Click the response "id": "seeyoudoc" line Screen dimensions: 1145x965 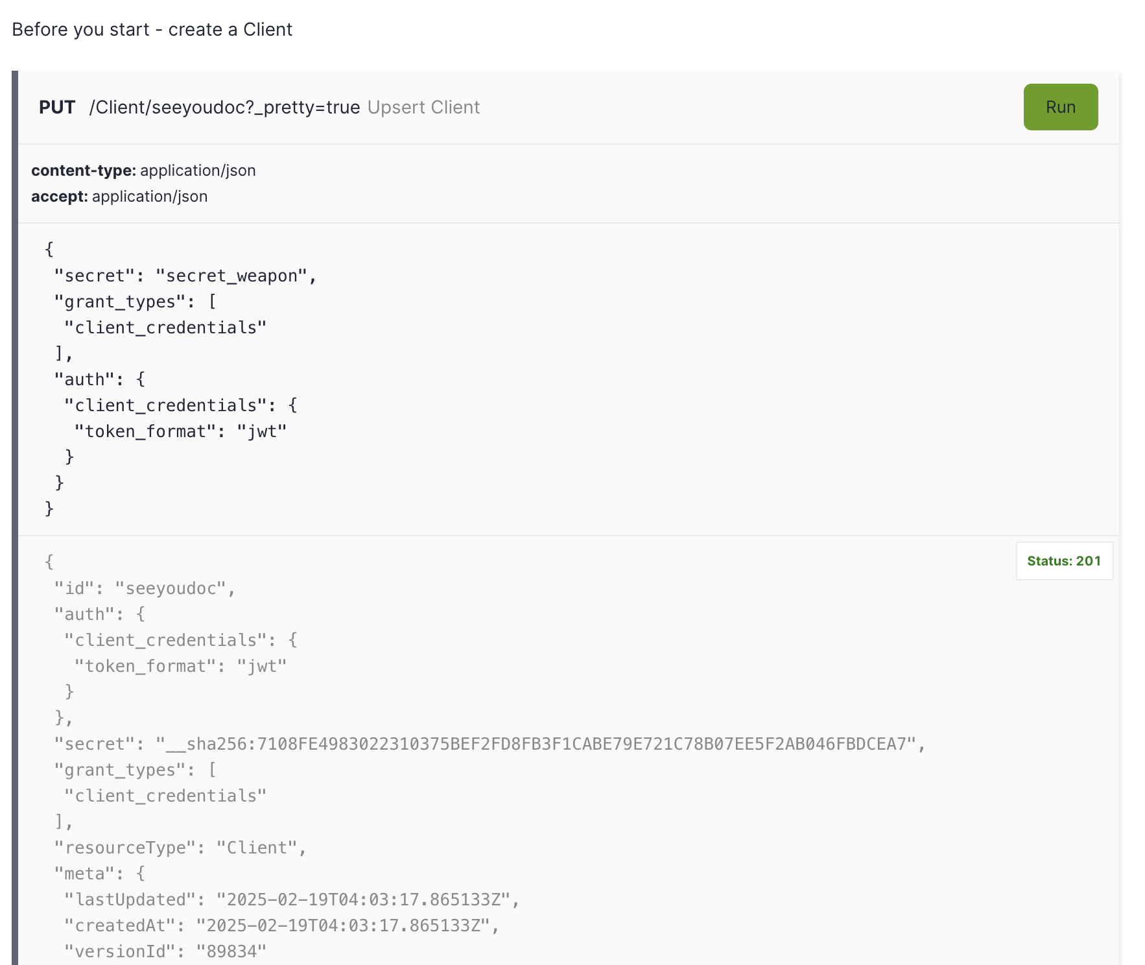point(145,588)
